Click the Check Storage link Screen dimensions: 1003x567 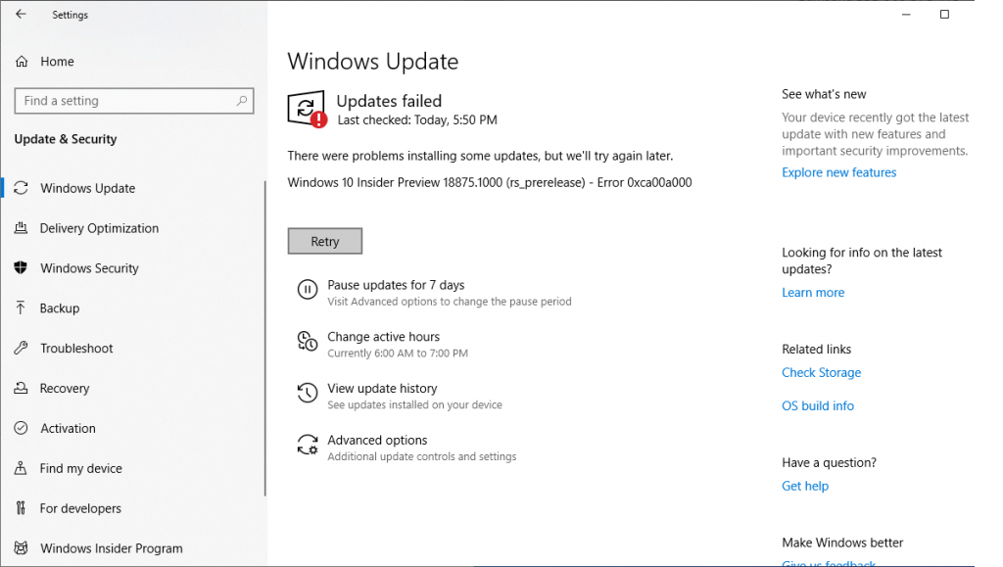point(821,372)
